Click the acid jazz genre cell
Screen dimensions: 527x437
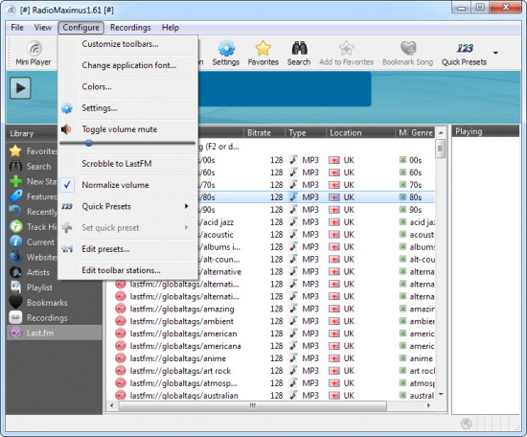423,222
